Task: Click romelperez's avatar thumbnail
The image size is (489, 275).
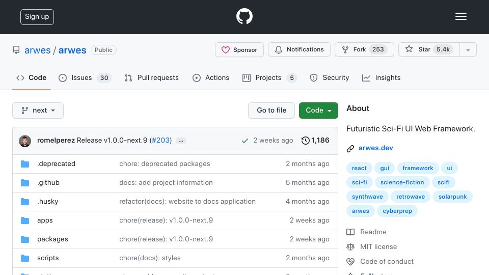Action: [x=25, y=141]
